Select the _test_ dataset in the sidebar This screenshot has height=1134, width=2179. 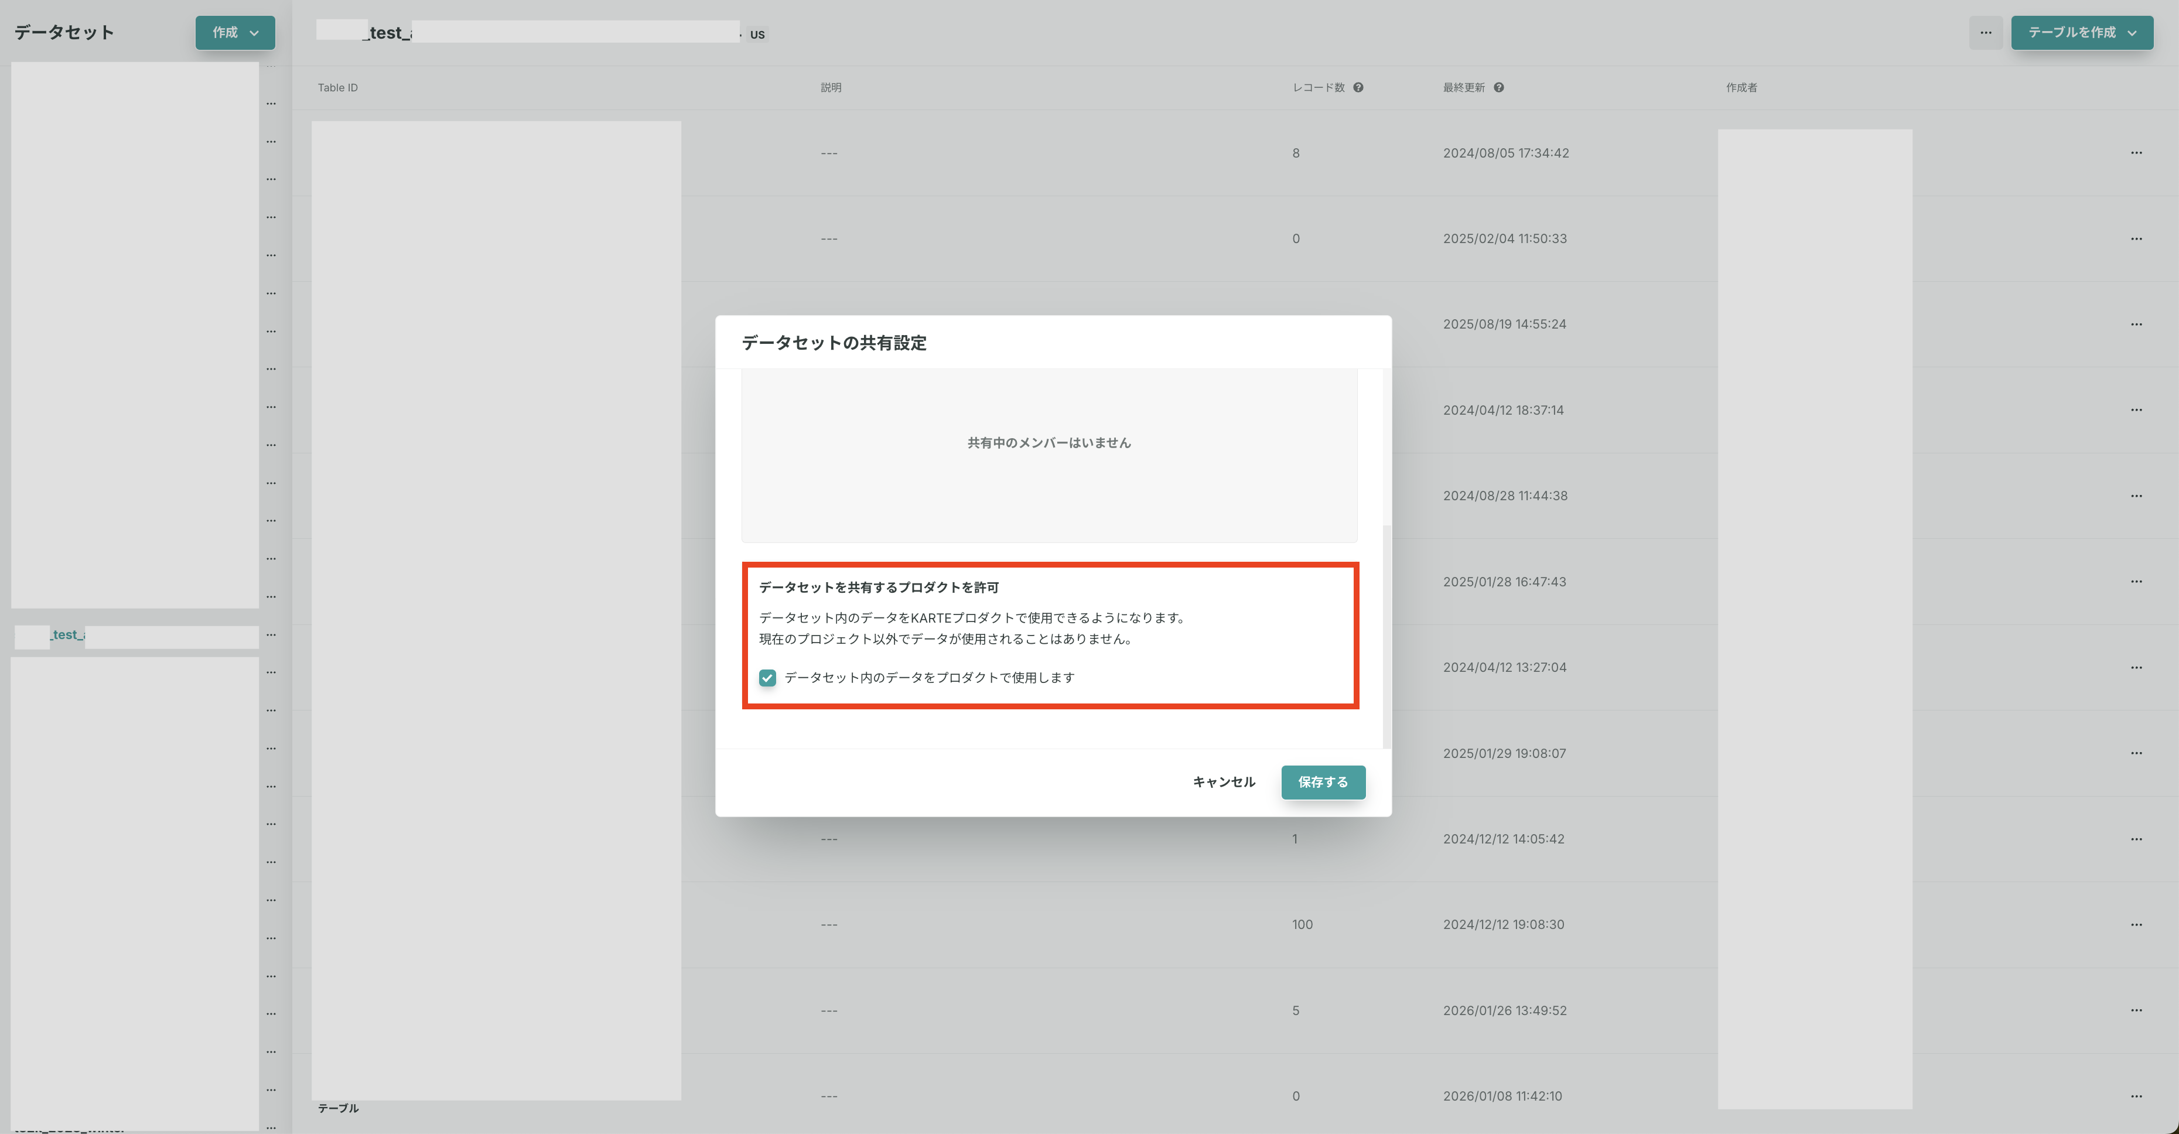68,635
